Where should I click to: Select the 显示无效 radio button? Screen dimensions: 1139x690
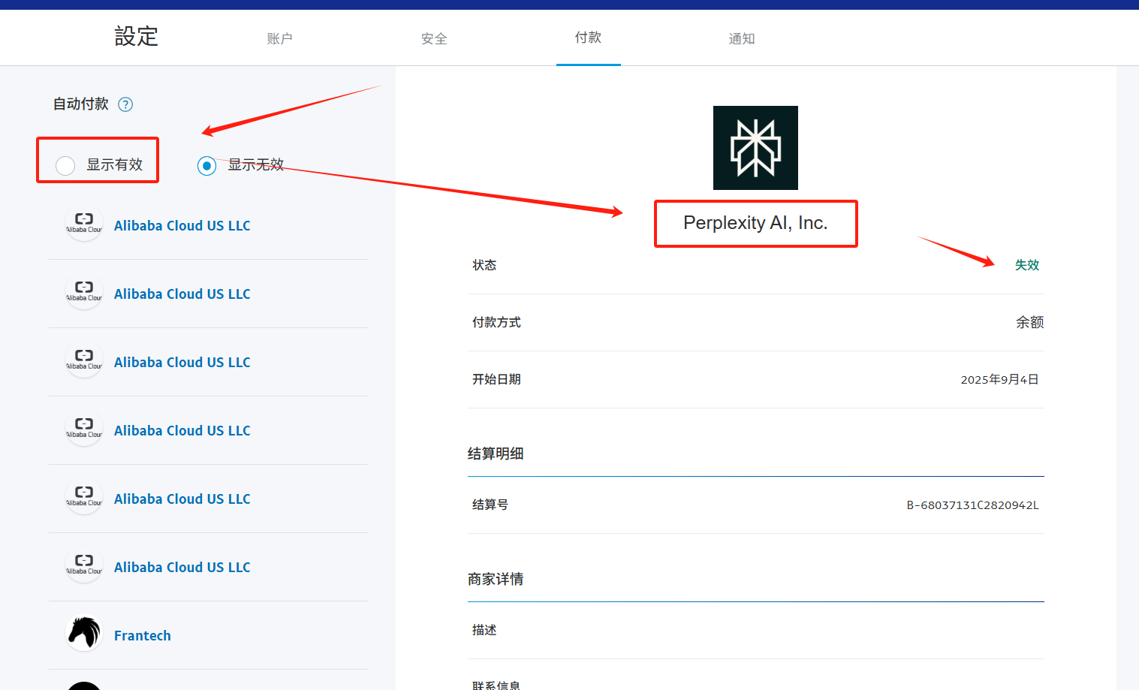coord(206,165)
